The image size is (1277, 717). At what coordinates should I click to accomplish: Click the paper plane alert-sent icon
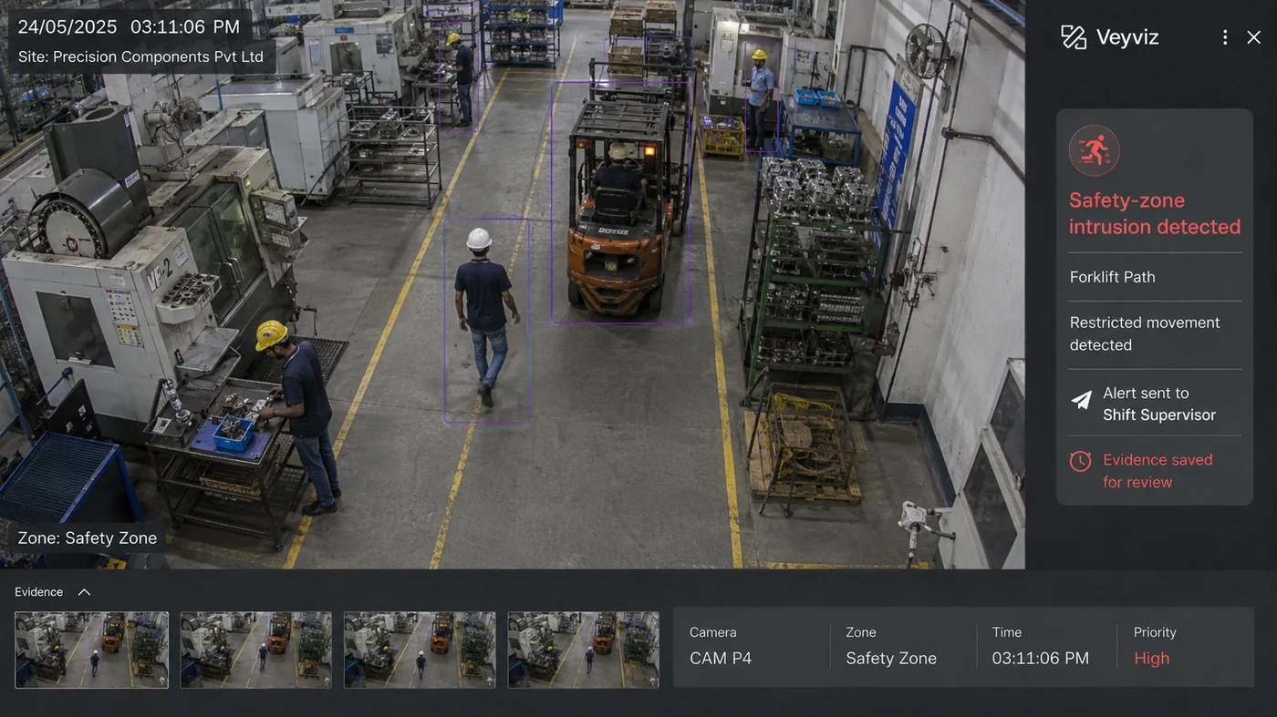click(x=1081, y=400)
